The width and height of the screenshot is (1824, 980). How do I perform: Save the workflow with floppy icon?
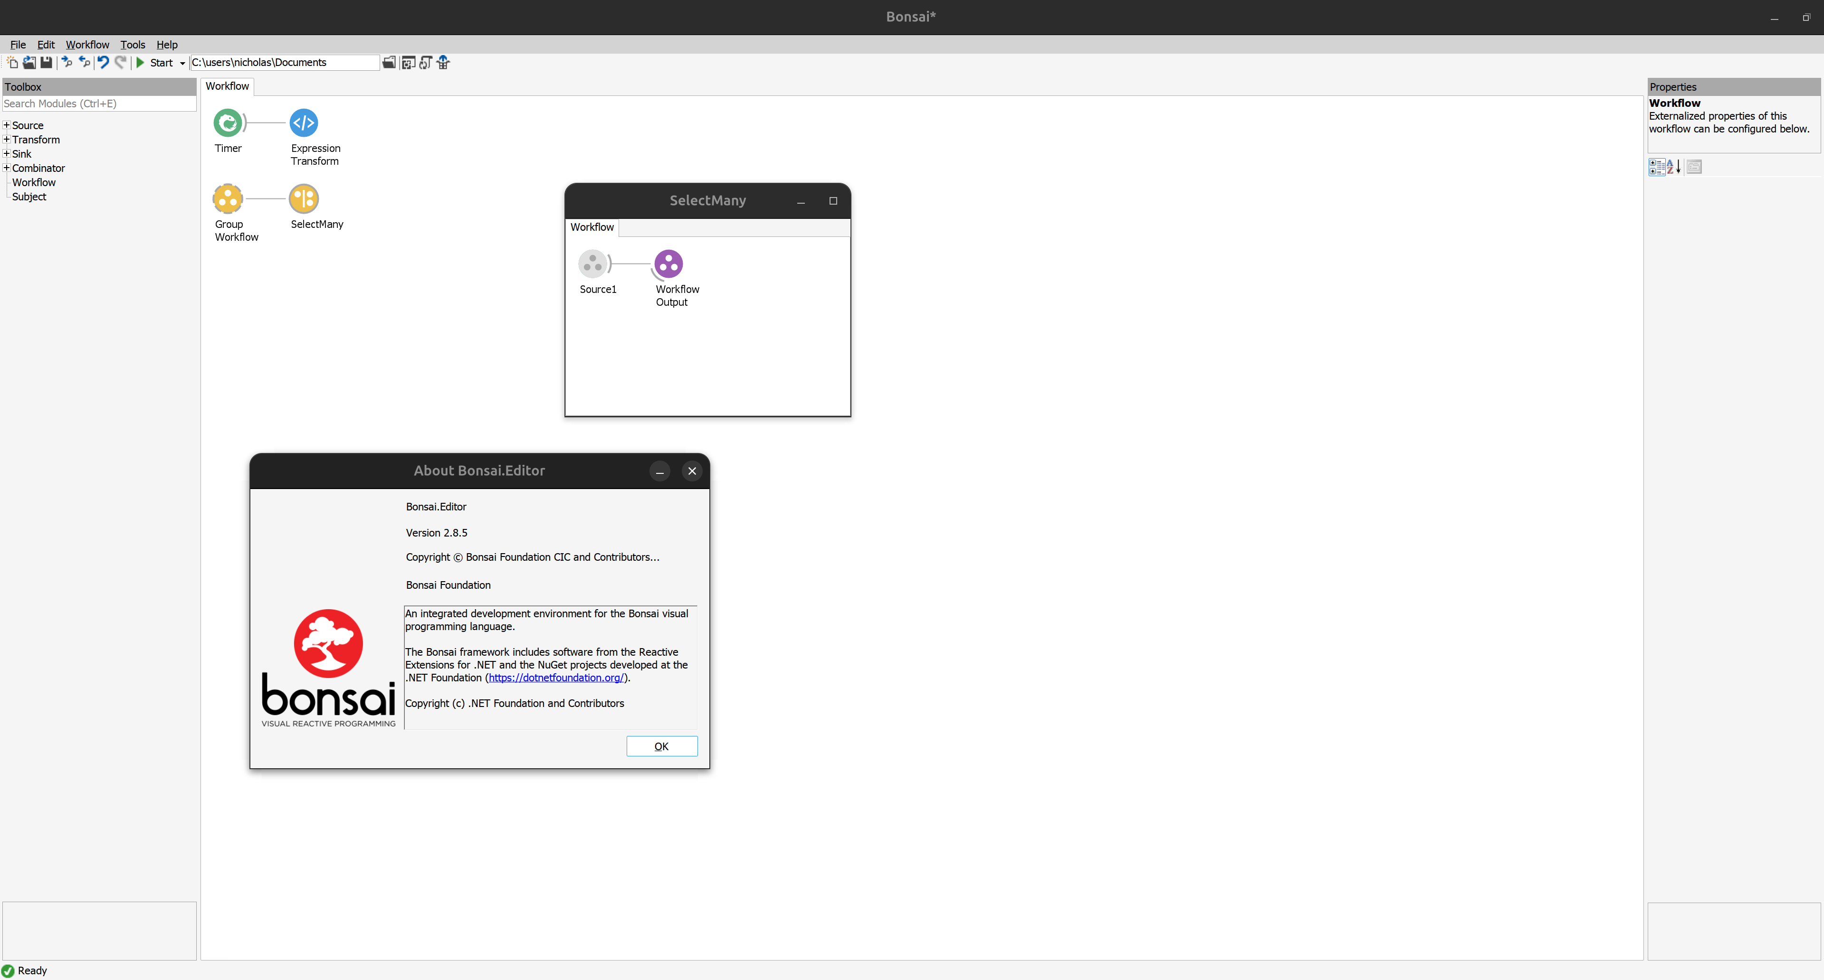click(46, 63)
